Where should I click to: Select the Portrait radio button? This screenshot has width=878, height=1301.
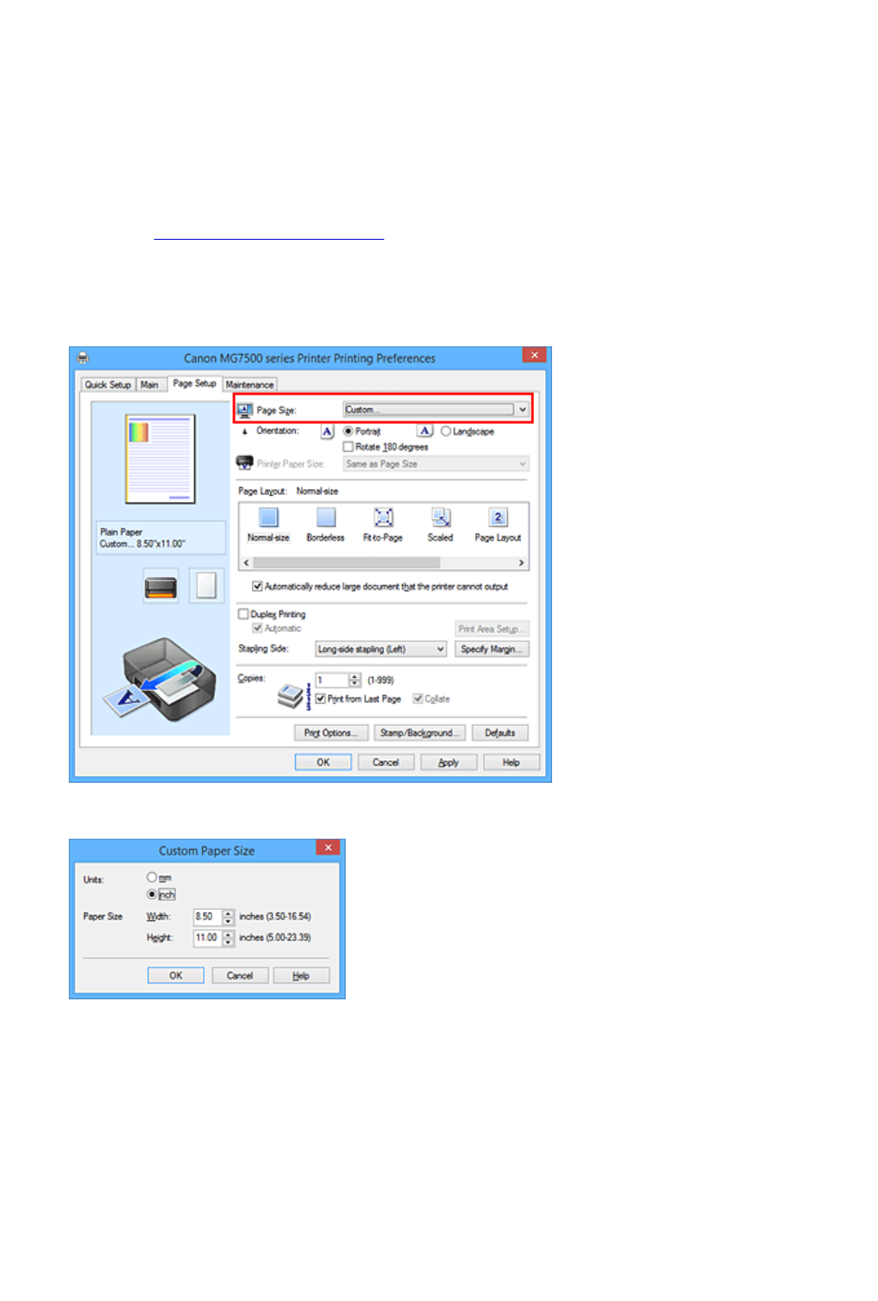click(348, 431)
